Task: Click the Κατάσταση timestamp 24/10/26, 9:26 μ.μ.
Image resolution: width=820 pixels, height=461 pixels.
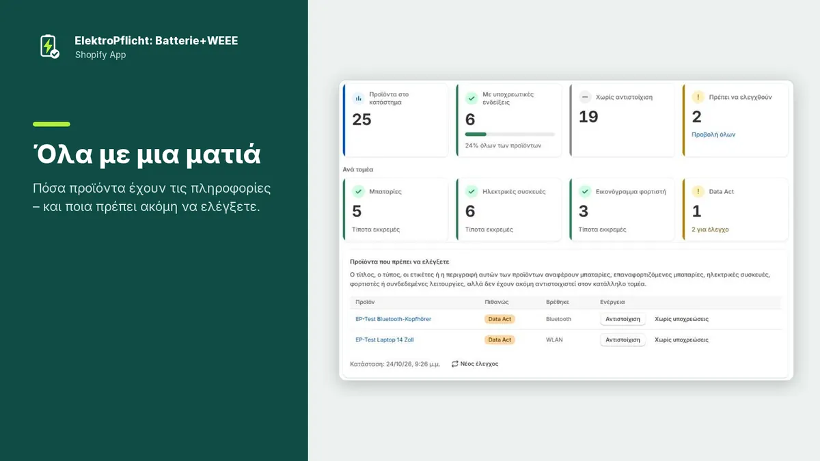Action: 395,364
